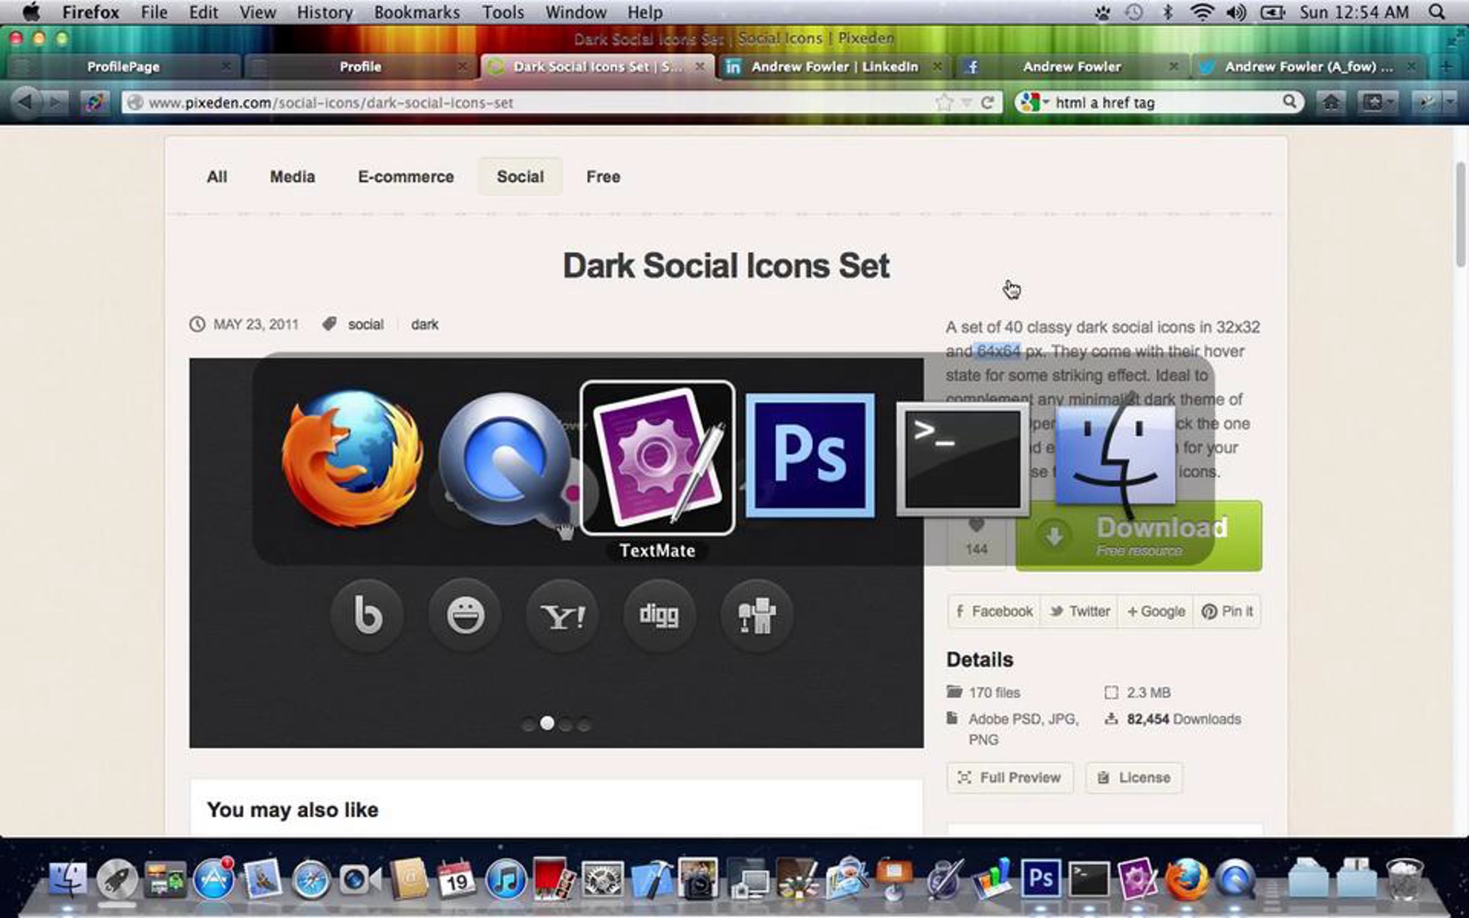The width and height of the screenshot is (1469, 918).
Task: Go back with the Firefox back arrow
Action: coord(26,102)
